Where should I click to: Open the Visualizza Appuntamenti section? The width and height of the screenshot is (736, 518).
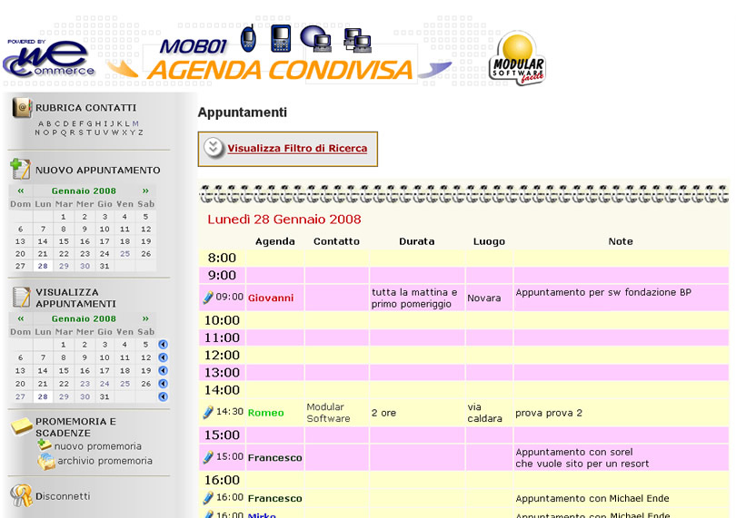click(75, 298)
